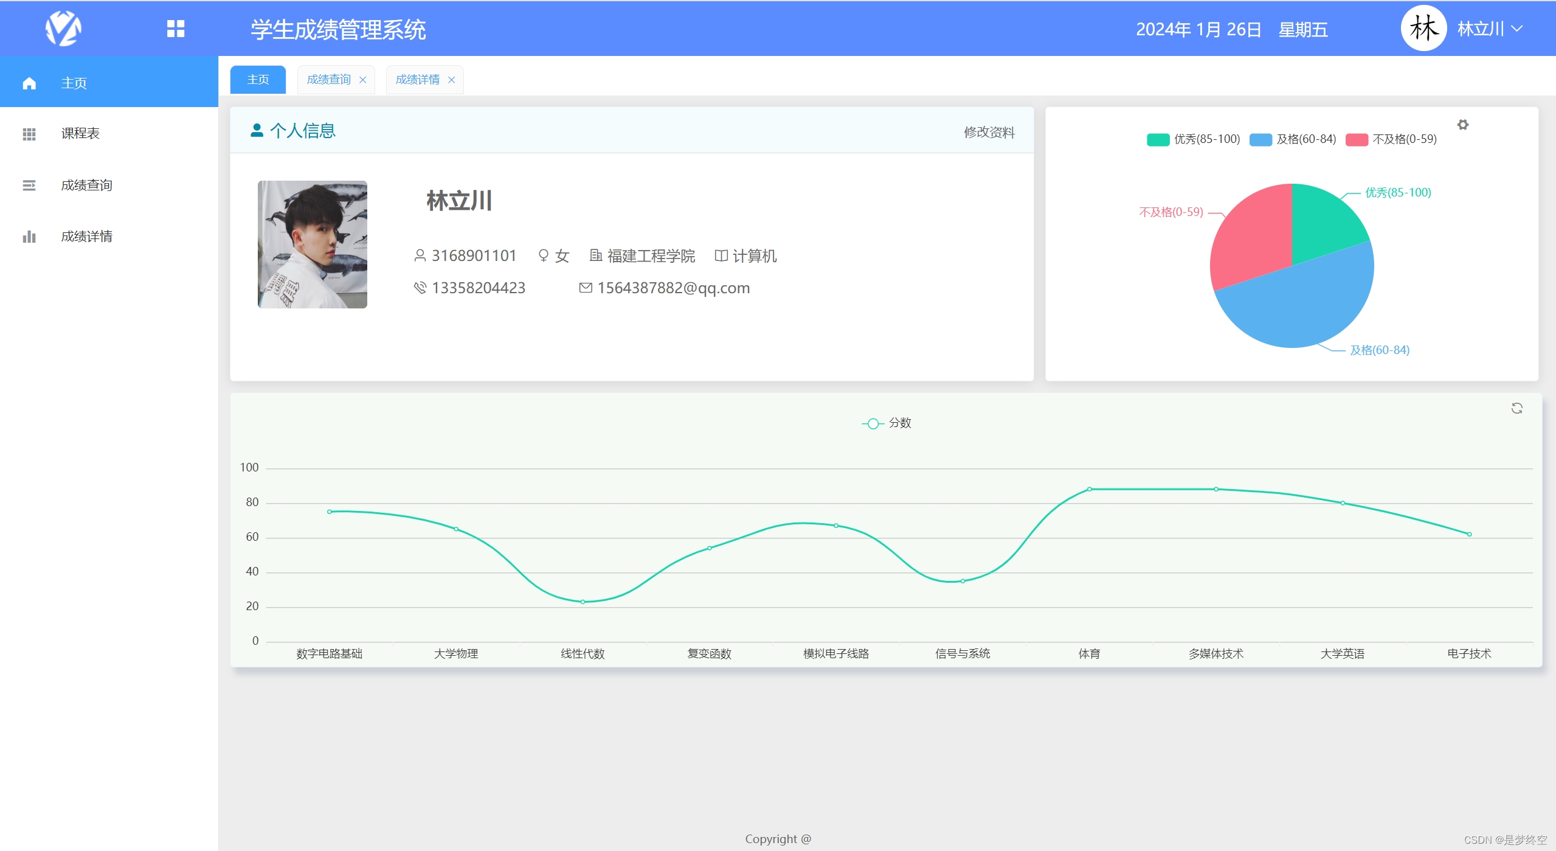Click the 课程表 grid icon in sidebar
Screen dimensions: 1556x851
coord(29,134)
